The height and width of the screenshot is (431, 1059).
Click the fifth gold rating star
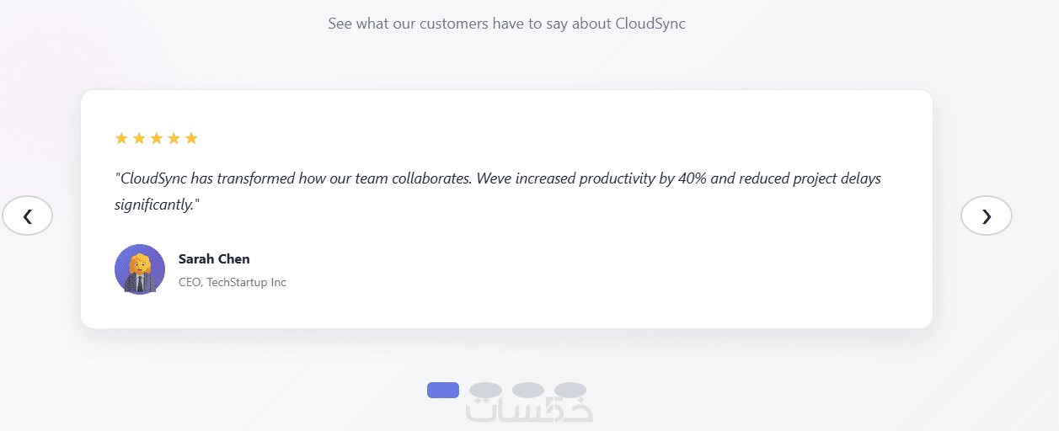pos(191,138)
